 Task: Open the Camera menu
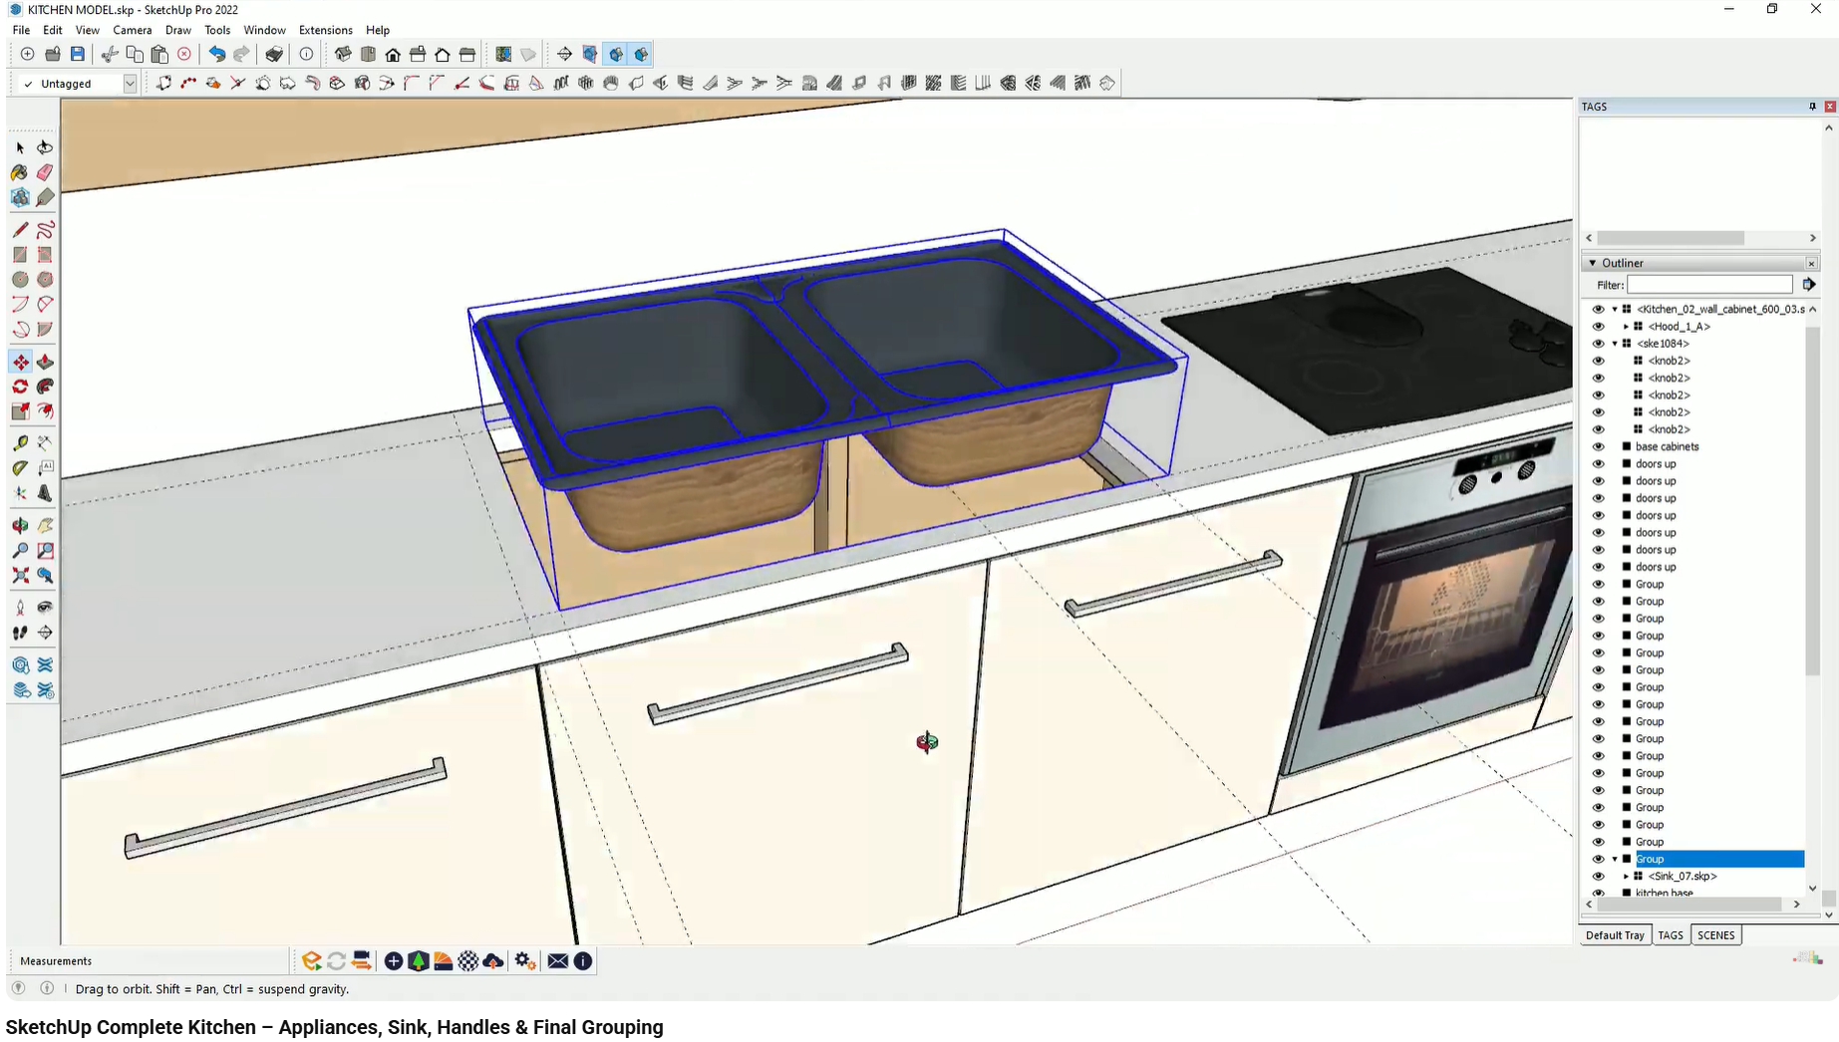coord(132,30)
